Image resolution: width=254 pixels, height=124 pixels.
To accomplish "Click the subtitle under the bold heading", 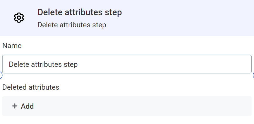I will tap(72, 25).
